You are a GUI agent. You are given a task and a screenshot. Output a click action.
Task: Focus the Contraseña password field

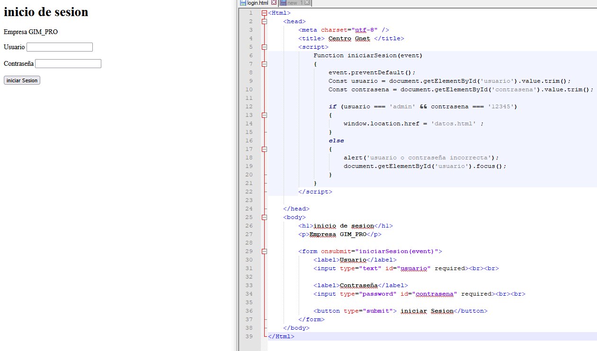pyautogui.click(x=68, y=64)
